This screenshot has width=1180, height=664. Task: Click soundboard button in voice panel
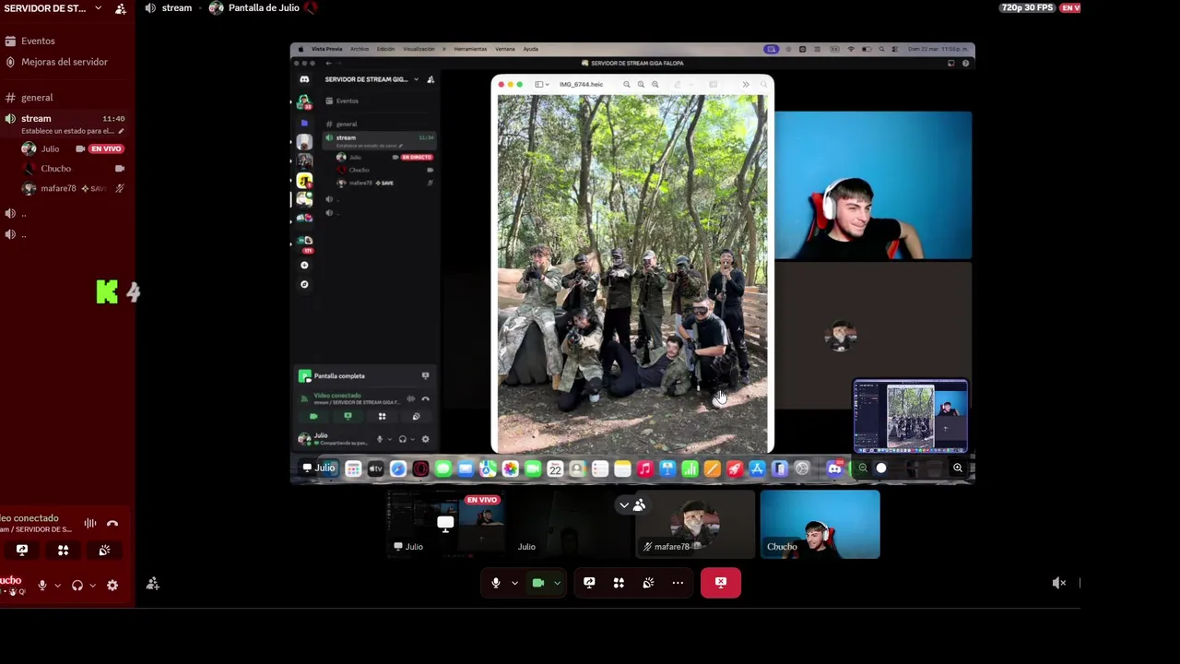pos(104,551)
